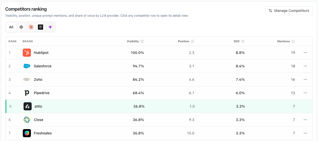Screen dimensions: 318x141
Task: Open the Pipedrive row options menu
Action: 305,93
